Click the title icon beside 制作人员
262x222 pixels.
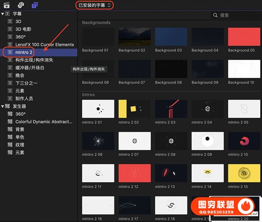click(10, 98)
